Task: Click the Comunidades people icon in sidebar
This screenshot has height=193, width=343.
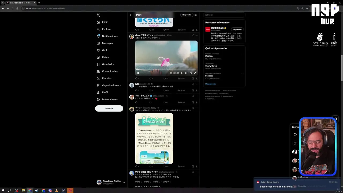Action: pos(98,71)
